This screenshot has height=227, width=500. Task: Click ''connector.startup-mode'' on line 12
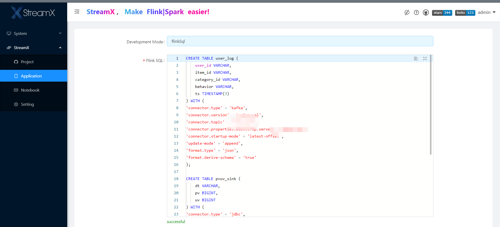coord(213,136)
